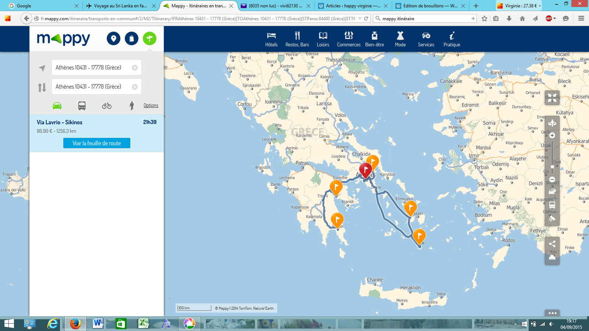Image resolution: width=589 pixels, height=331 pixels.
Task: Toggle the traffic layer on map
Action: pos(552,192)
